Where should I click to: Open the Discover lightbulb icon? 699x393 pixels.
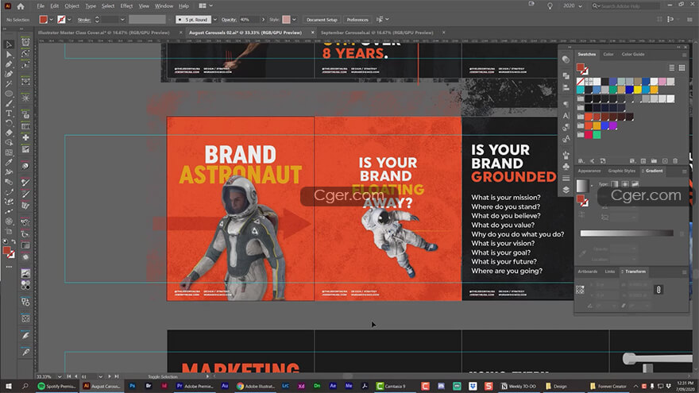point(550,6)
